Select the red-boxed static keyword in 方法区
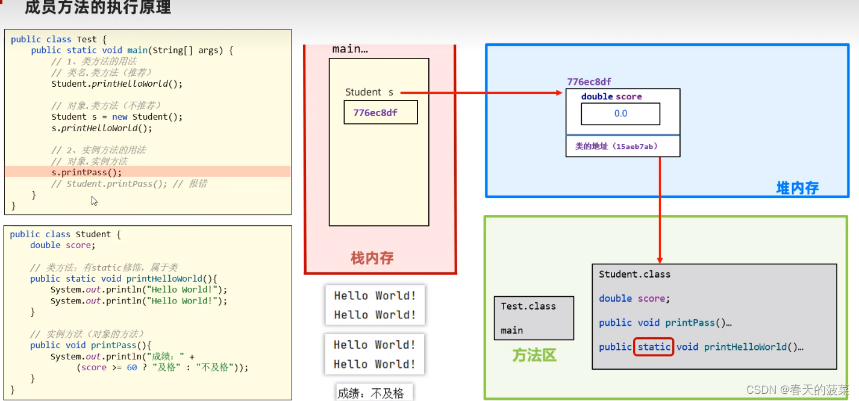This screenshot has width=859, height=401. (654, 347)
